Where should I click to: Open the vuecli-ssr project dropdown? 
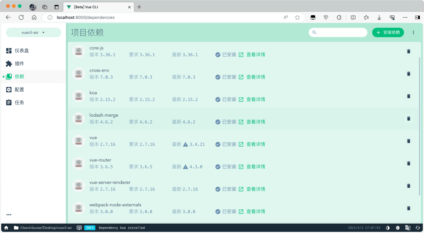coord(33,33)
